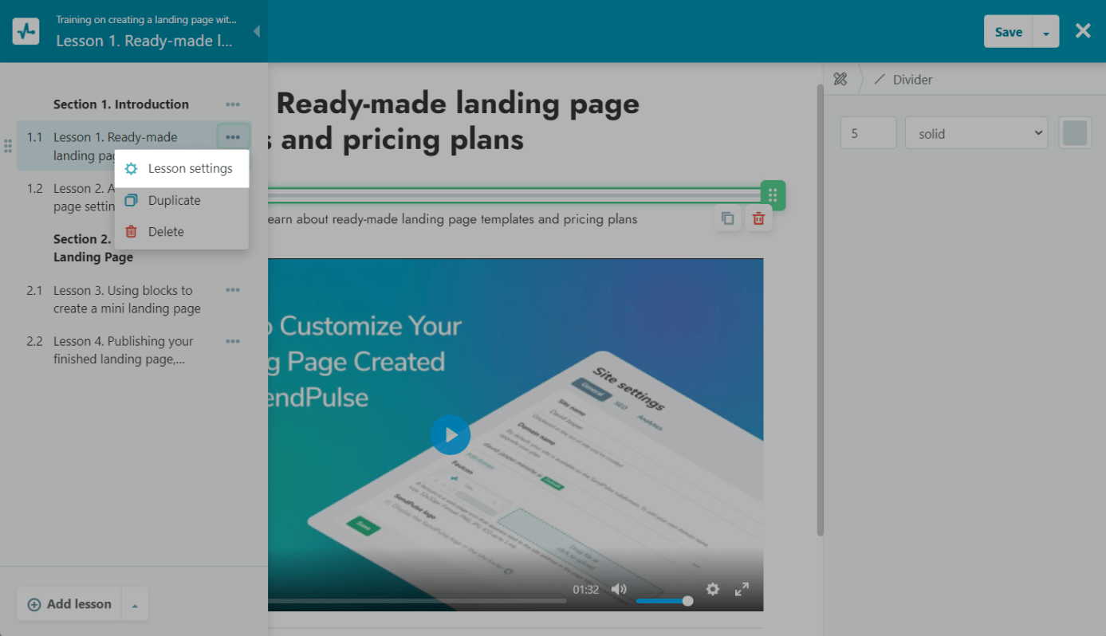Click the divider color swatch
This screenshot has width=1106, height=636.
(x=1075, y=133)
